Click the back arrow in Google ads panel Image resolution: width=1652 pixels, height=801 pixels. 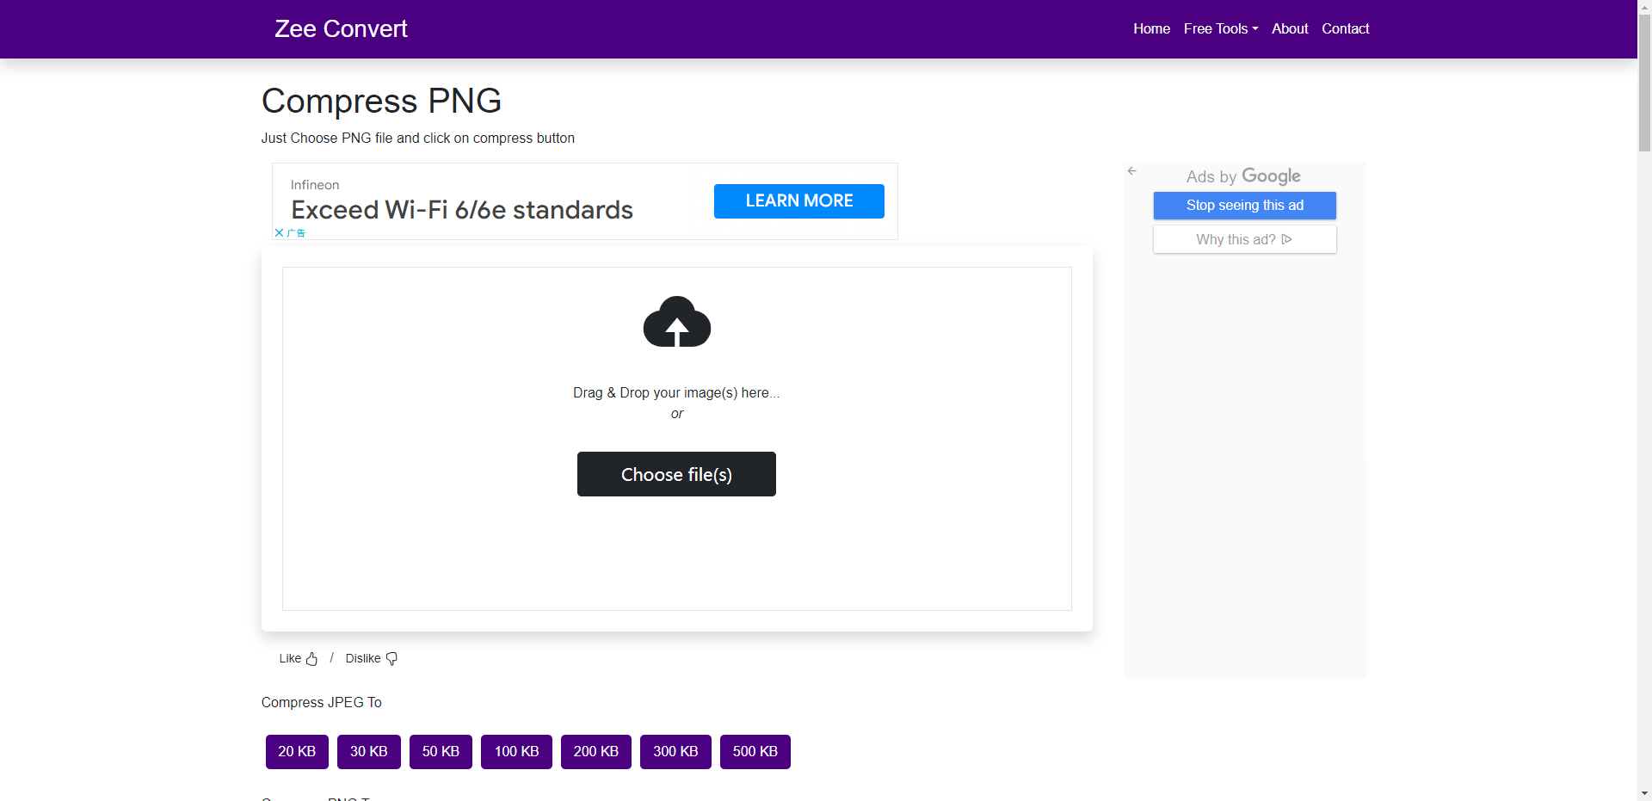1132,171
